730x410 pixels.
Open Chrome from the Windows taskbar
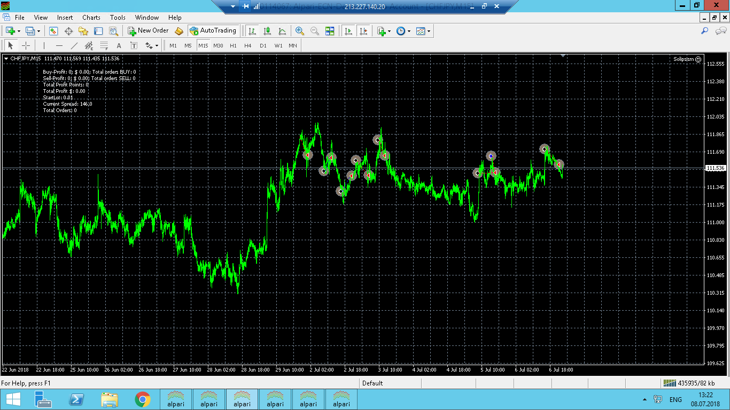coord(142,399)
